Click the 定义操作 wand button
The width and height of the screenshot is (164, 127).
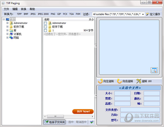153,14
